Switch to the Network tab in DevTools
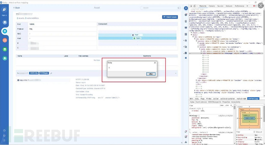This screenshot has height=145, width=265. tap(229, 6)
